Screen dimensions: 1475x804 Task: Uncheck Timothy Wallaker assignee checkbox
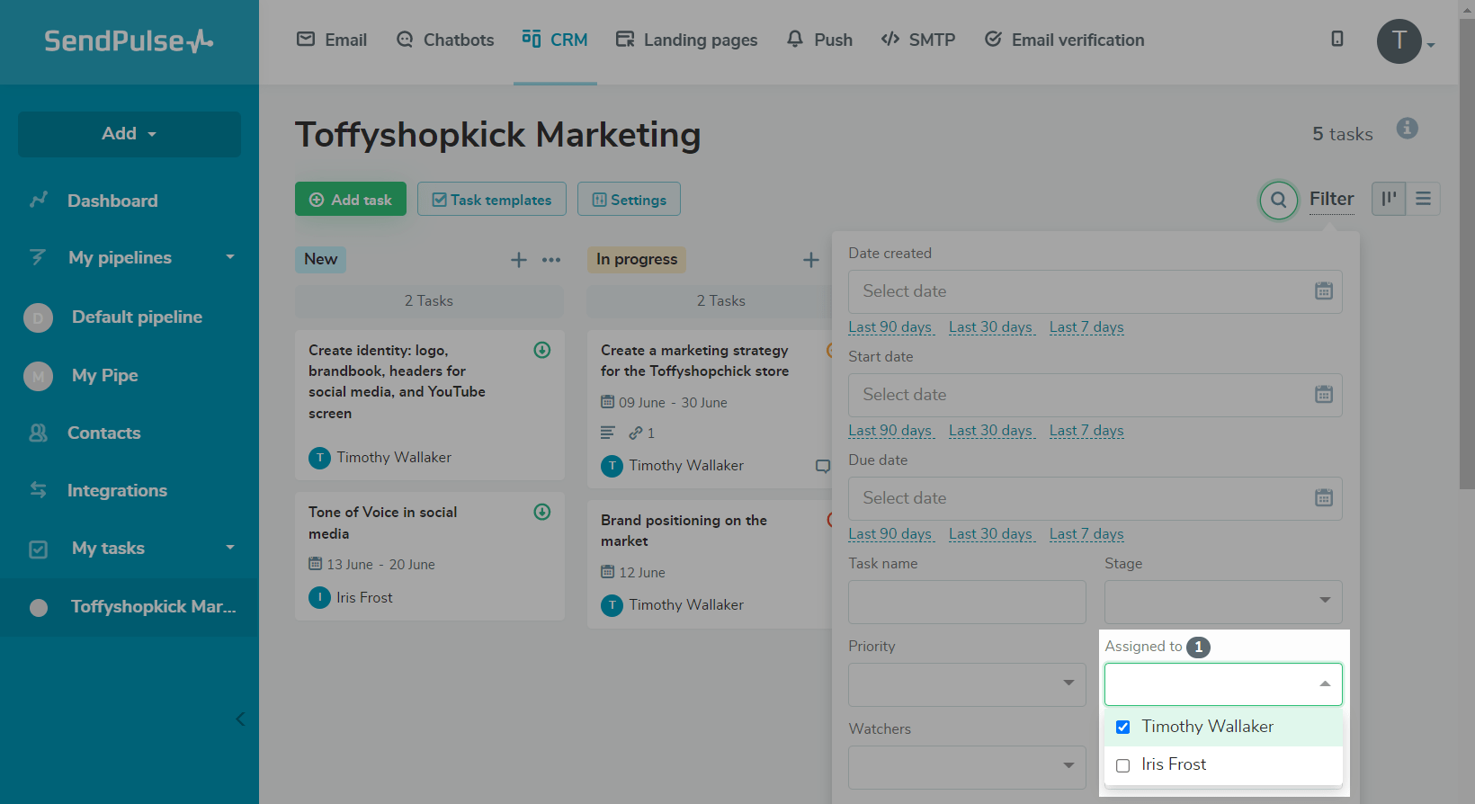(1122, 727)
